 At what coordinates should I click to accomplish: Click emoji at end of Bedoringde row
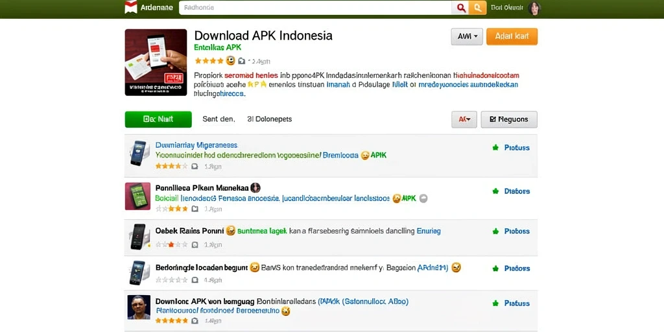click(x=456, y=267)
